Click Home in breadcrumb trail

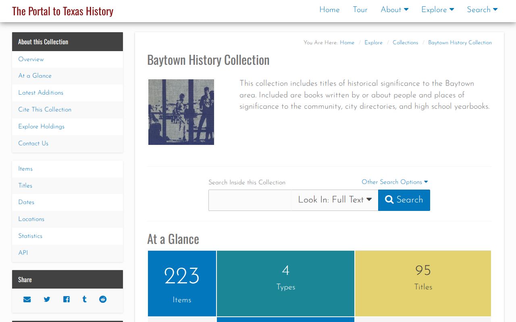(347, 43)
